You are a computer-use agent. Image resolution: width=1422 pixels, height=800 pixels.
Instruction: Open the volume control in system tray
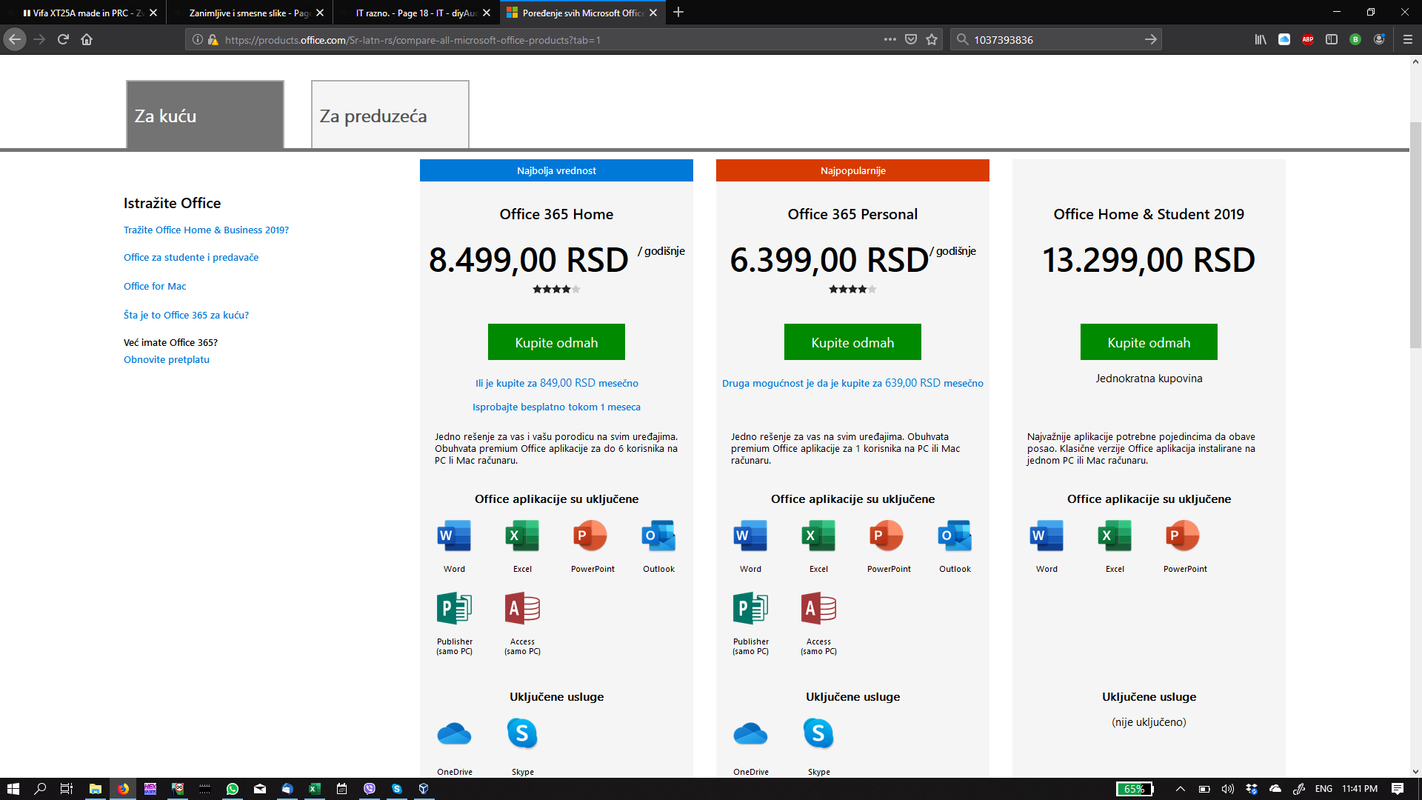coord(1228,789)
